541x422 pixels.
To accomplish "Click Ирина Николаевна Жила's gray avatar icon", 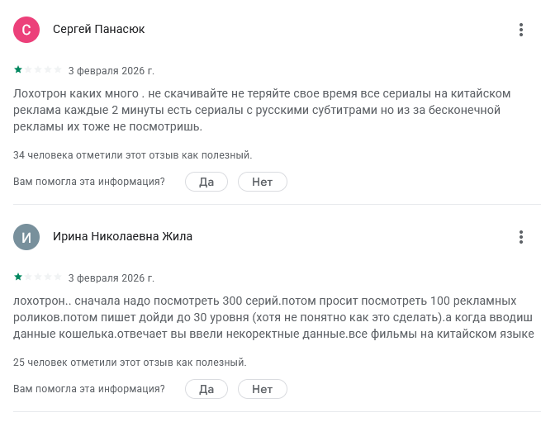I will [27, 237].
